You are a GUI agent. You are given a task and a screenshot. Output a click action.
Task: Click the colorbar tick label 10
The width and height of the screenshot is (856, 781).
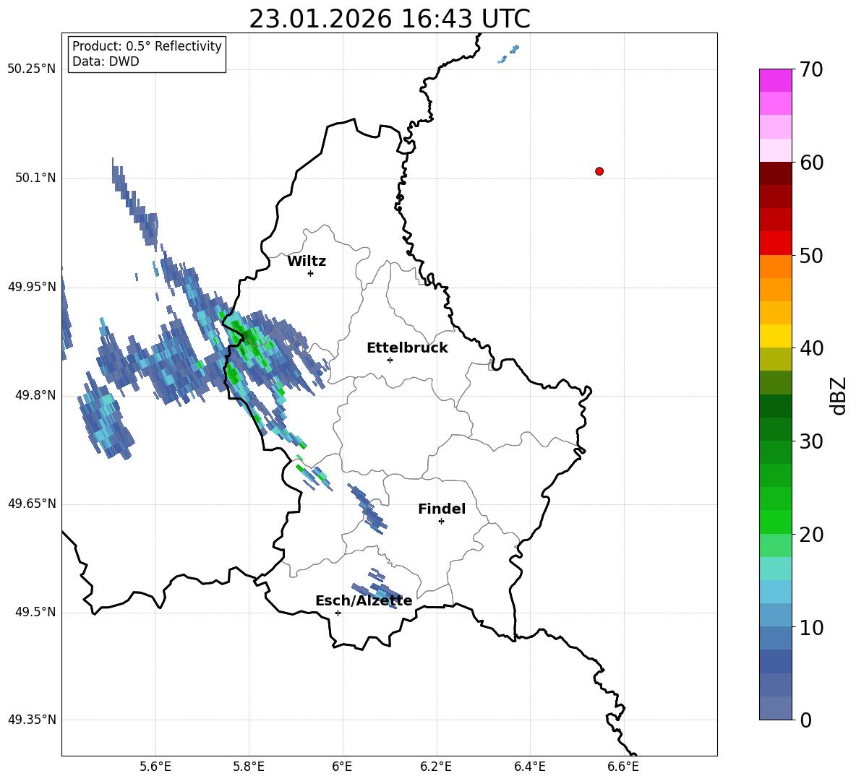[811, 627]
